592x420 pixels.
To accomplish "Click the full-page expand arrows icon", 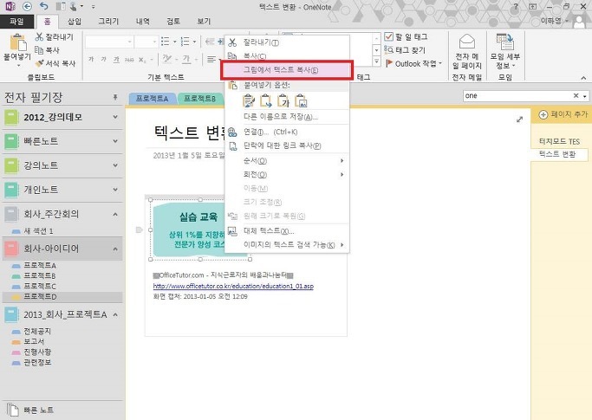I will [x=519, y=120].
